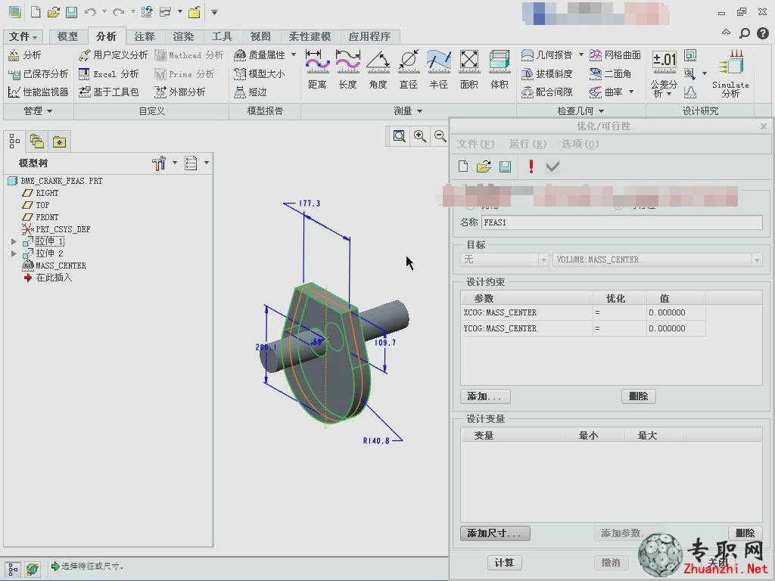Open Performance Monitor (性能监视器)
775x581 pixels.
(38, 92)
